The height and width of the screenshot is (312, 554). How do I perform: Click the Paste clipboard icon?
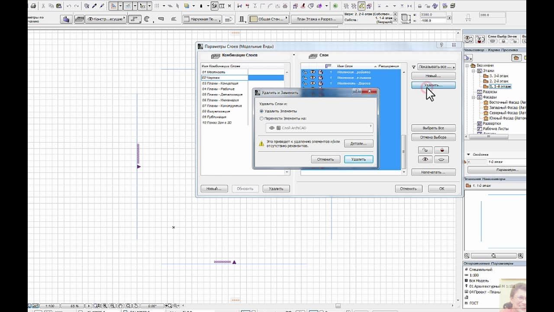[58, 6]
